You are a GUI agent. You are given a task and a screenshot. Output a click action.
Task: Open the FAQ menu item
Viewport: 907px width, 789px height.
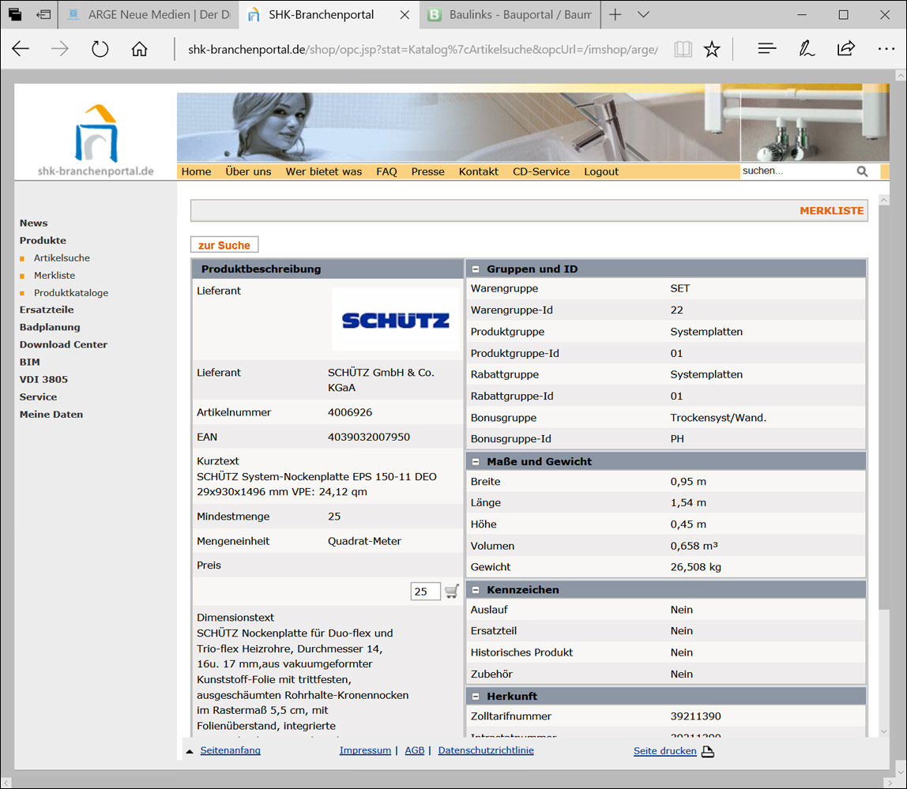point(386,172)
